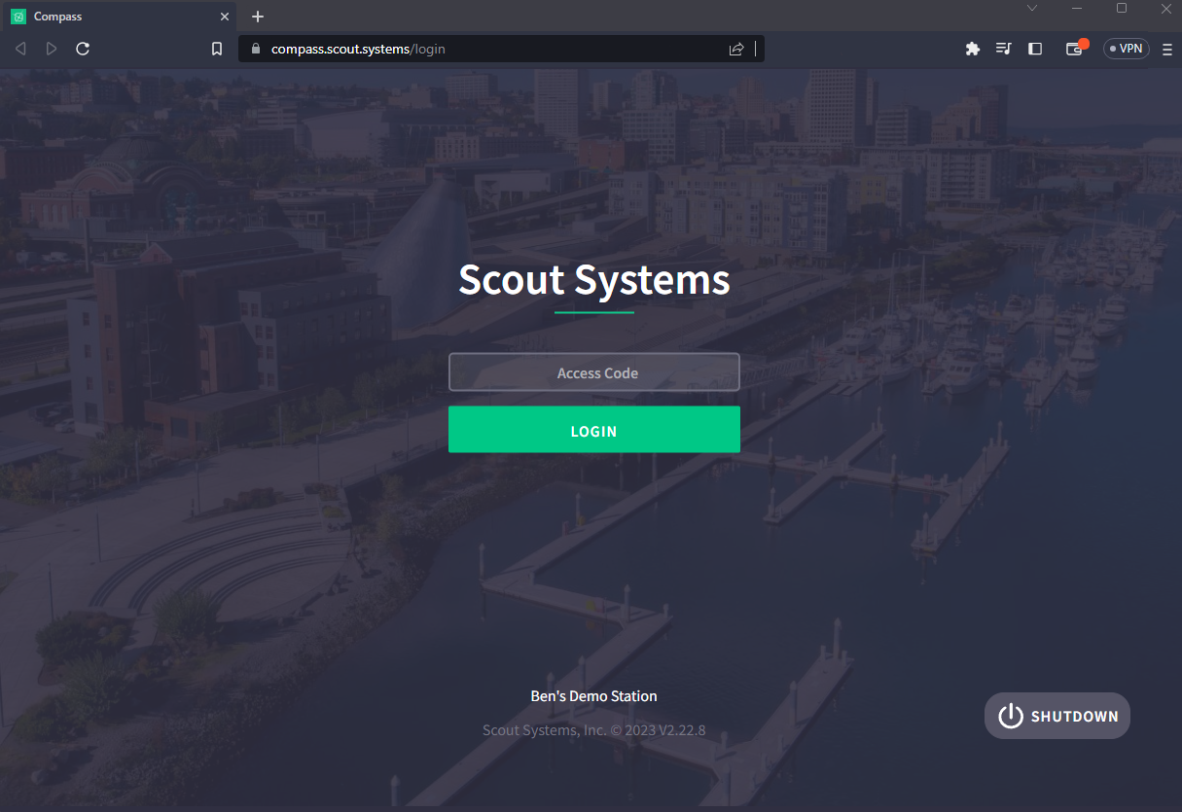Open the Extensions puzzle icon
Image resolution: width=1182 pixels, height=812 pixels.
click(x=972, y=49)
